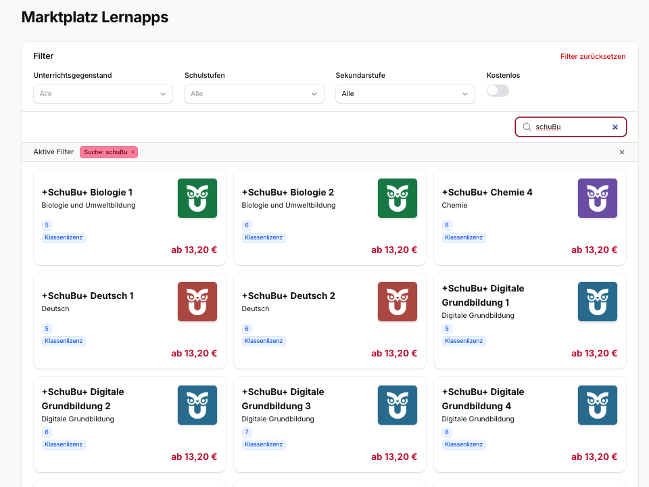
Task: Click price ab 13,20 € on Deutsch 2
Action: pyautogui.click(x=394, y=353)
